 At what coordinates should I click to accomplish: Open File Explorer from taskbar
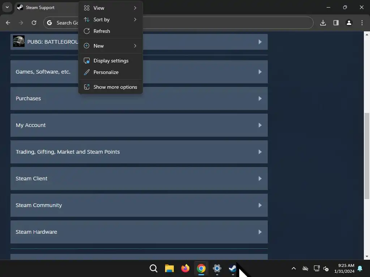tap(169, 268)
